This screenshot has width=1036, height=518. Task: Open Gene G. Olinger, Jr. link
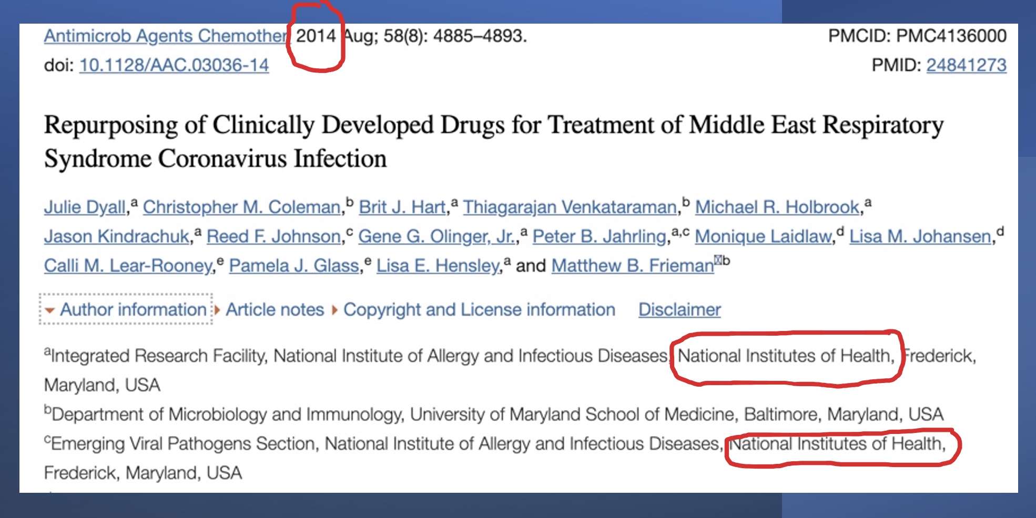436,236
